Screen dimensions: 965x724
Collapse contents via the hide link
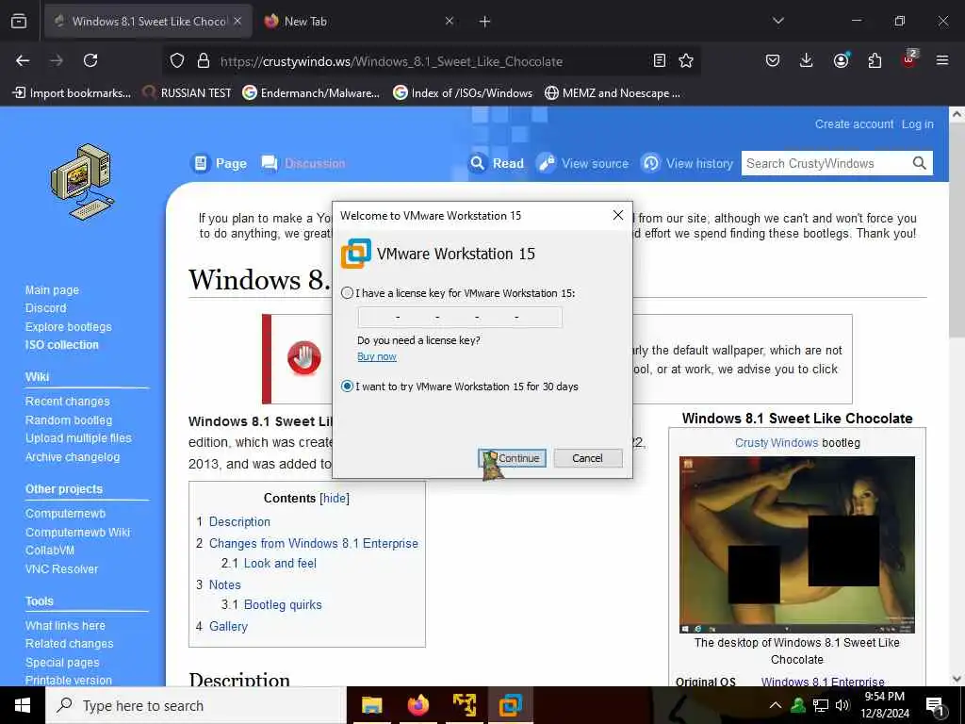tap(335, 498)
